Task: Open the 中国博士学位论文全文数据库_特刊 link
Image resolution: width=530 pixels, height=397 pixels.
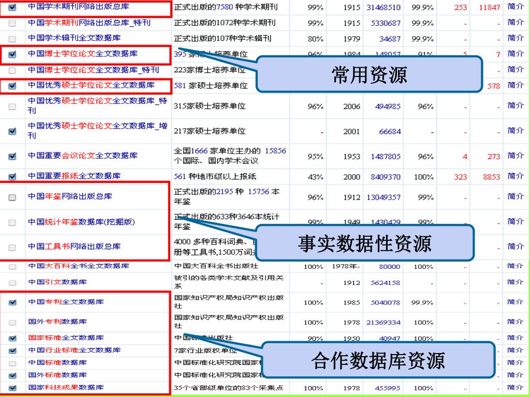Action: [93, 70]
